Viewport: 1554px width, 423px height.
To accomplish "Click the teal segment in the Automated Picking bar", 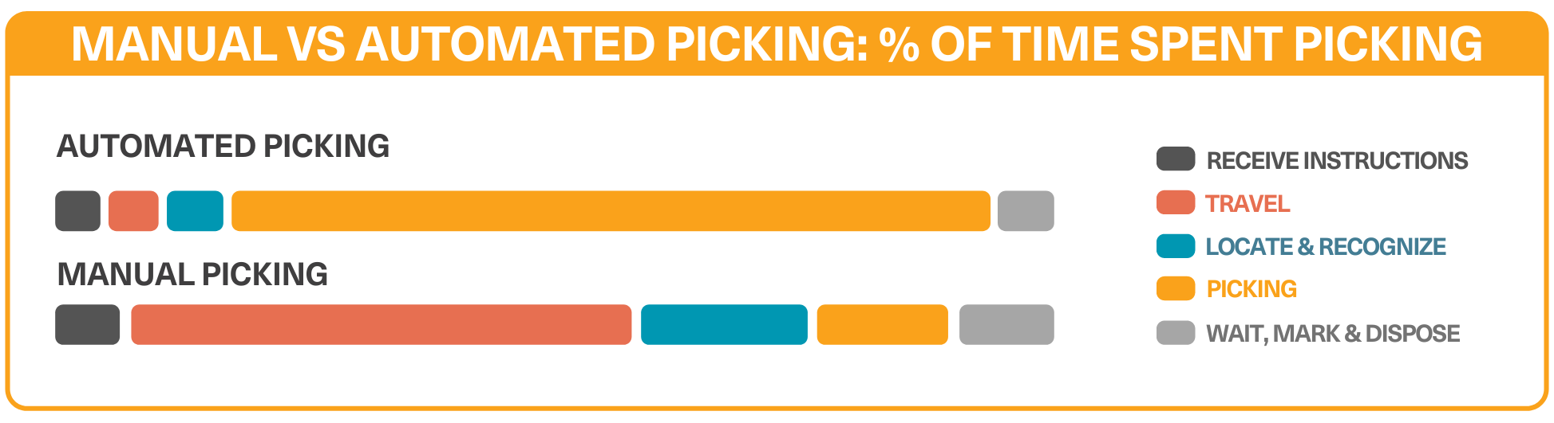I will click(195, 211).
